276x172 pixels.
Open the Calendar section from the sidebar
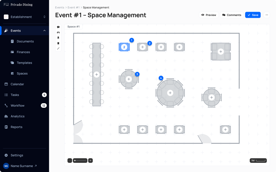[17, 84]
